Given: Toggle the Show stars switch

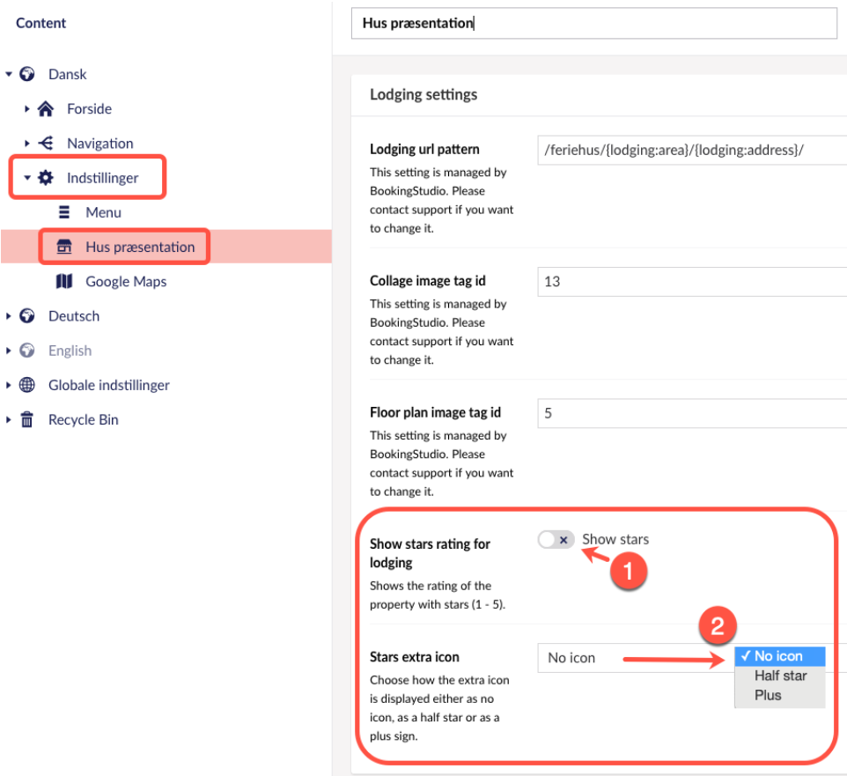Looking at the screenshot, I should 556,539.
